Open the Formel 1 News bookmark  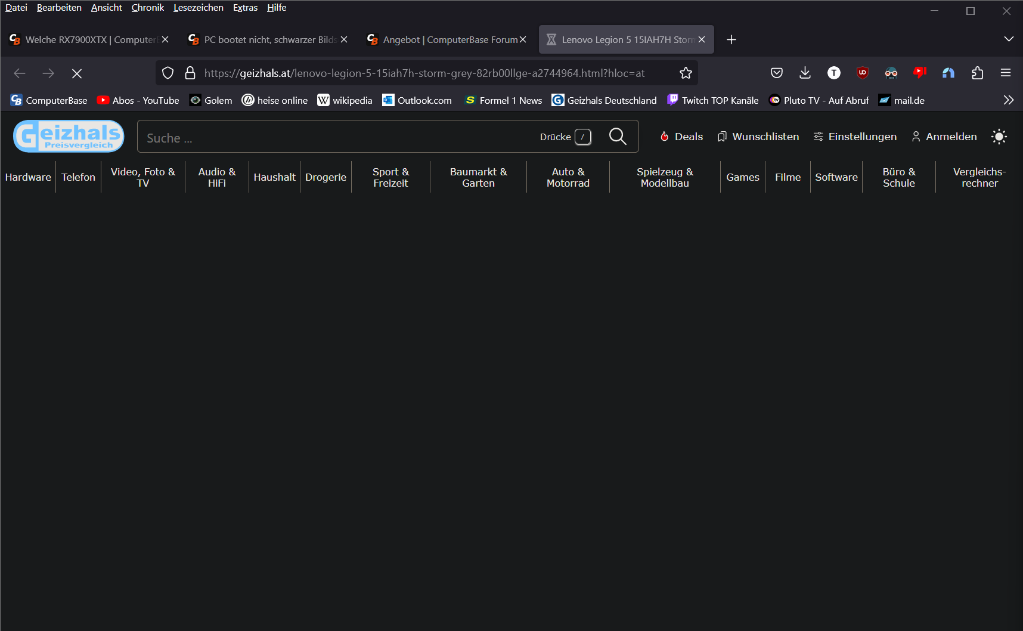504,100
